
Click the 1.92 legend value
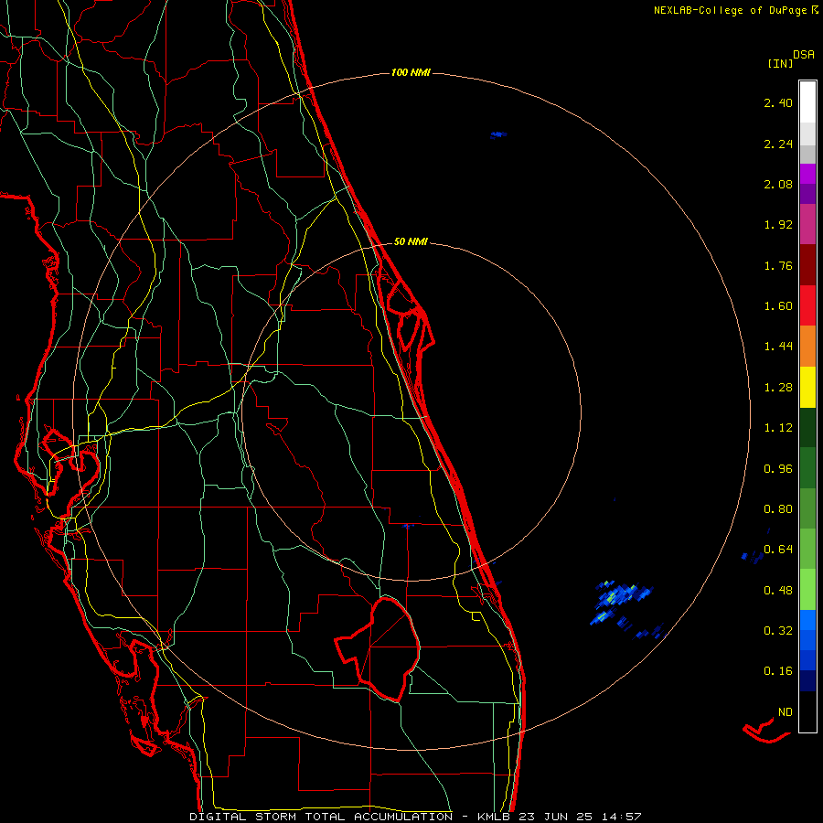778,225
